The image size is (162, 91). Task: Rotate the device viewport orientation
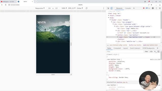pos(87,8)
